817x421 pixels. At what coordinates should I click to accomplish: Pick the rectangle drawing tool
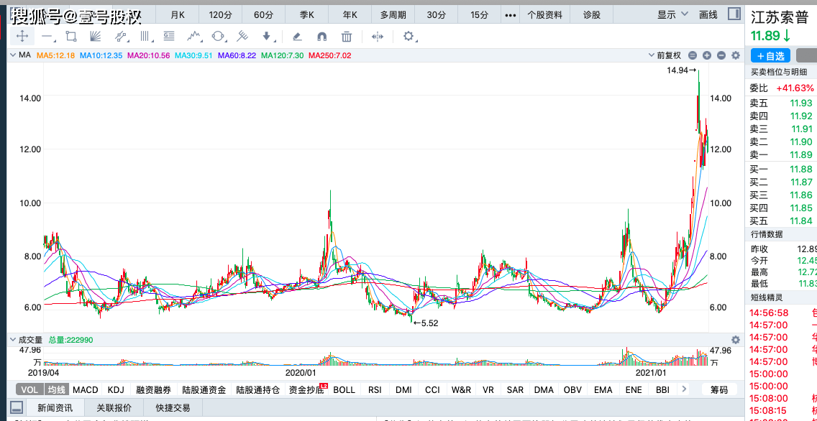(x=70, y=37)
